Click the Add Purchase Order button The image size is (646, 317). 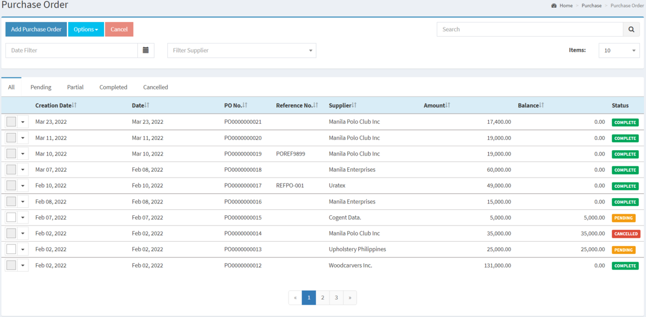coord(36,29)
